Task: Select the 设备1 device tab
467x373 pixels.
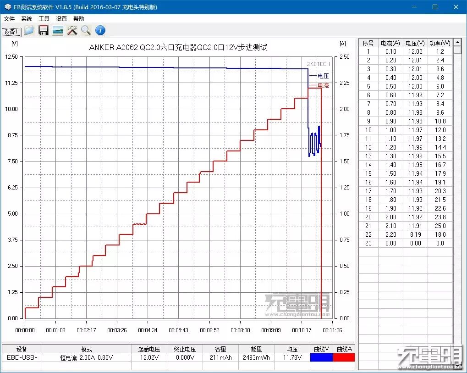Action: pos(11,31)
